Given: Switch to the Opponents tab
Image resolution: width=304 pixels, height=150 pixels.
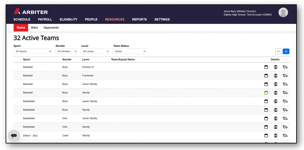Looking at the screenshot, I should (x=51, y=27).
